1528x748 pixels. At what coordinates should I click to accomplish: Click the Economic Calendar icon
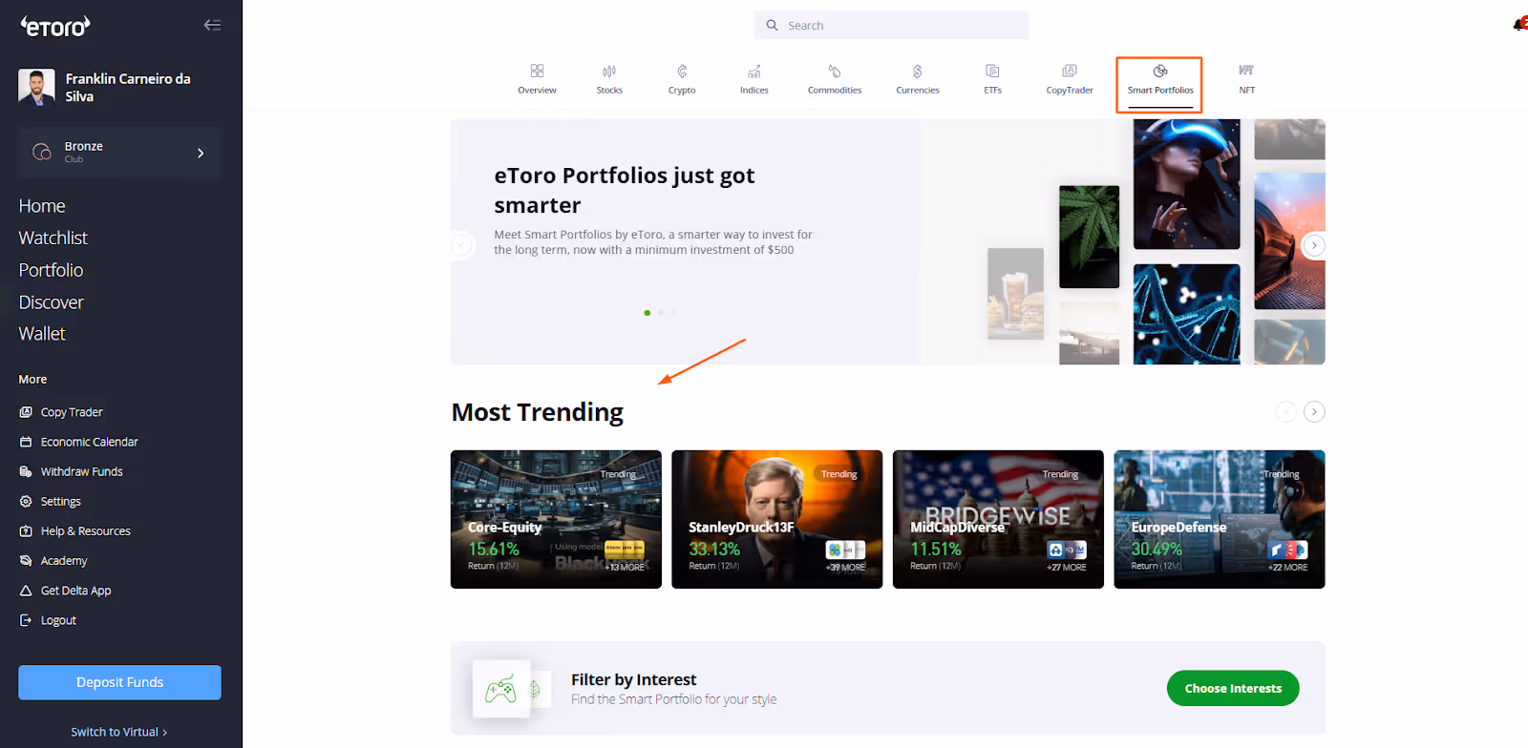26,442
